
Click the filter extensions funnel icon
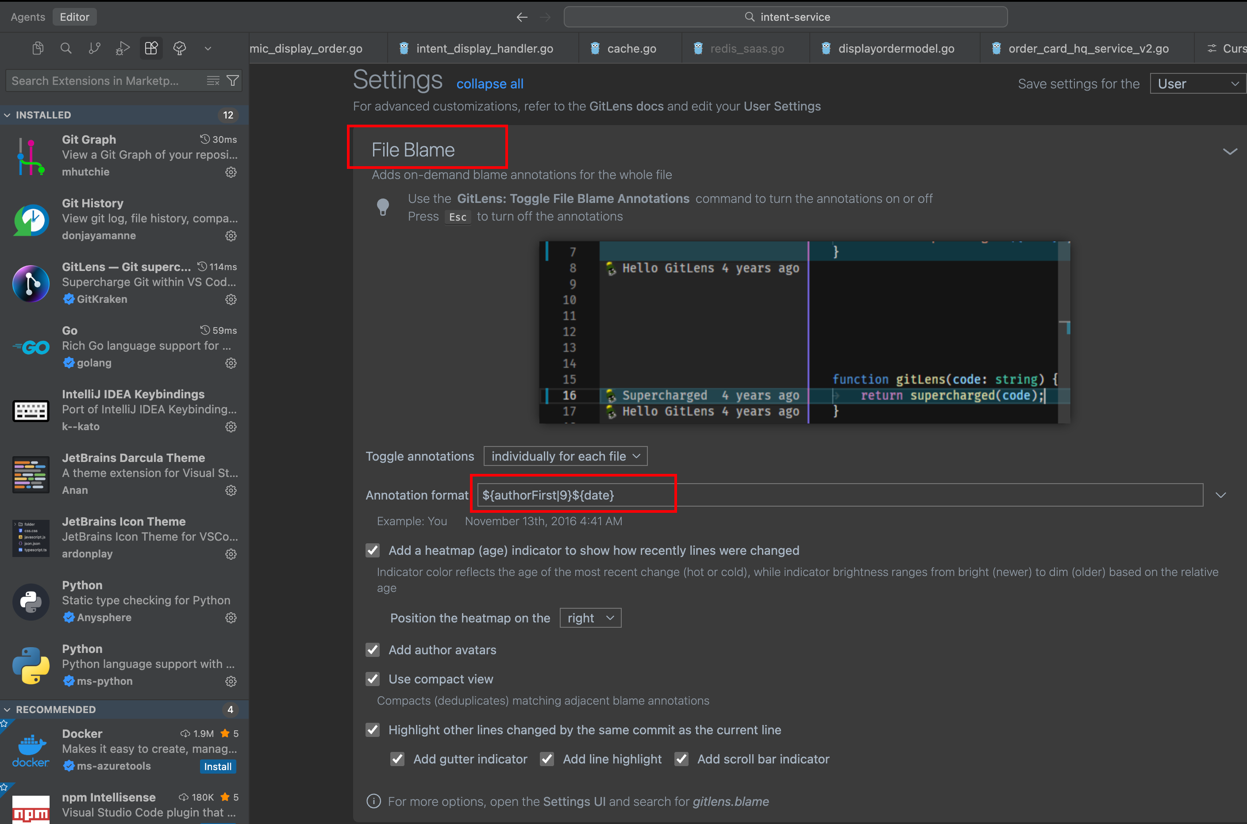click(232, 80)
